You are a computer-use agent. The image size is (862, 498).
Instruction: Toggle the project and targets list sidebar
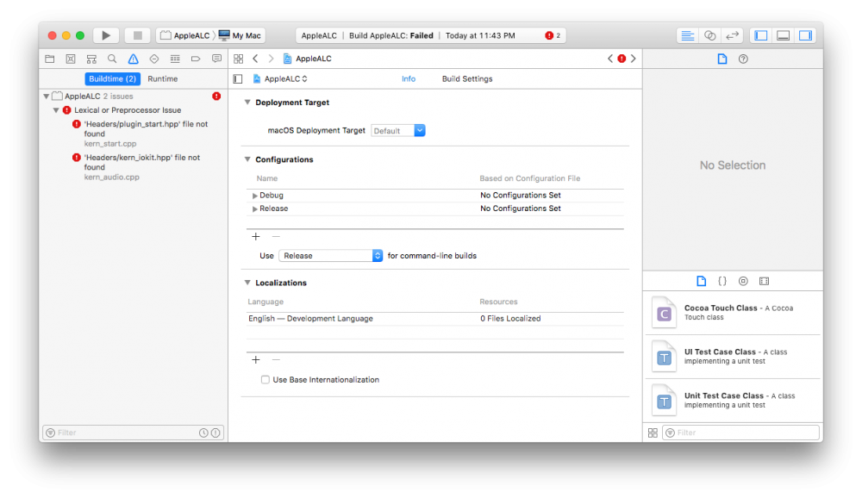[238, 79]
